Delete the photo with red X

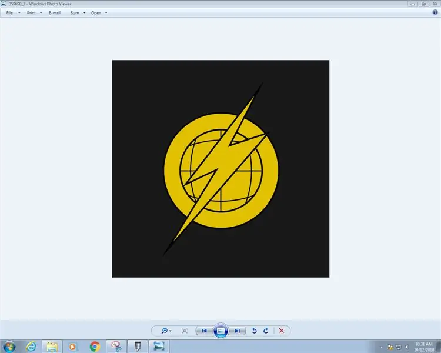pyautogui.click(x=282, y=331)
